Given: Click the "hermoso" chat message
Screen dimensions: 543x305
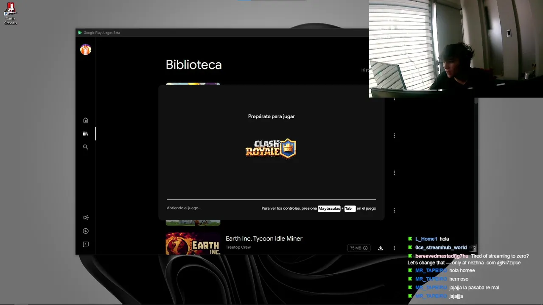Looking at the screenshot, I should (x=459, y=279).
